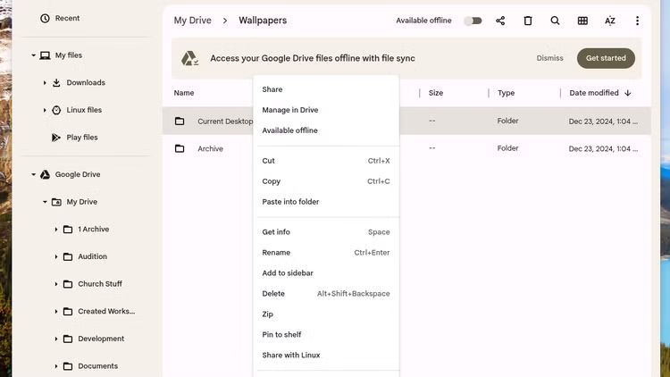This screenshot has height=377, width=670.
Task: Click the share icon in the toolbar
Action: click(500, 21)
